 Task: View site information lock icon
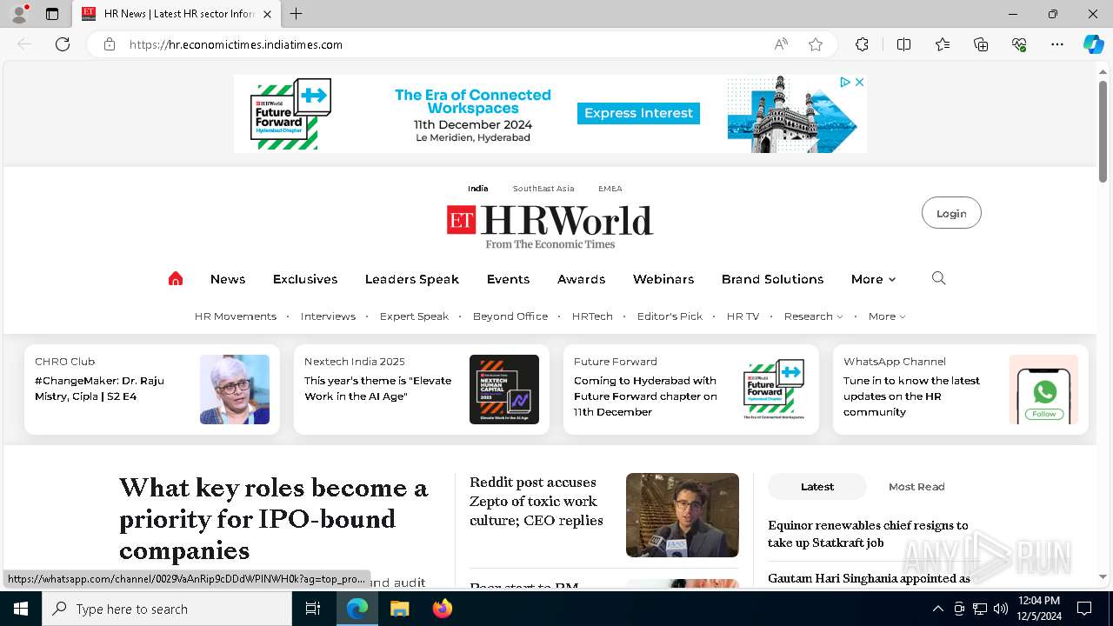110,44
